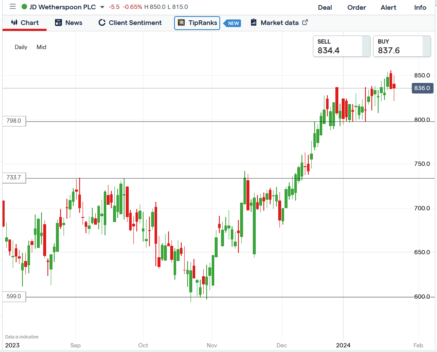Switch to the Client Sentiment tab

pos(130,22)
